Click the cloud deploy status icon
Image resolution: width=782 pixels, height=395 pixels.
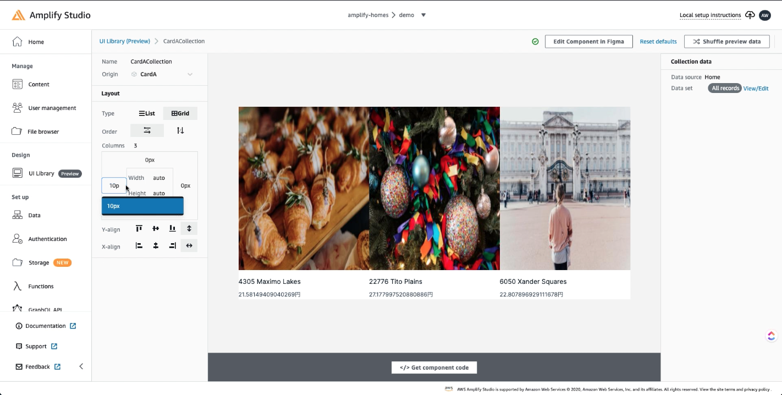click(x=750, y=15)
